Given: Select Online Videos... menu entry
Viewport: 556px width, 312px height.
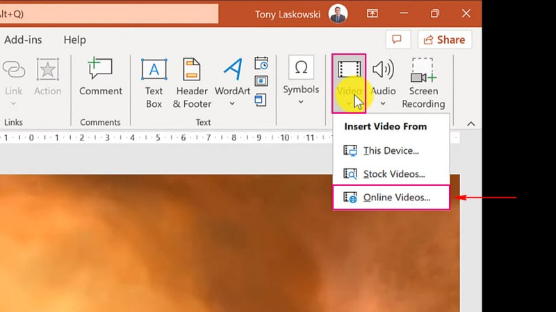Looking at the screenshot, I should tap(391, 198).
